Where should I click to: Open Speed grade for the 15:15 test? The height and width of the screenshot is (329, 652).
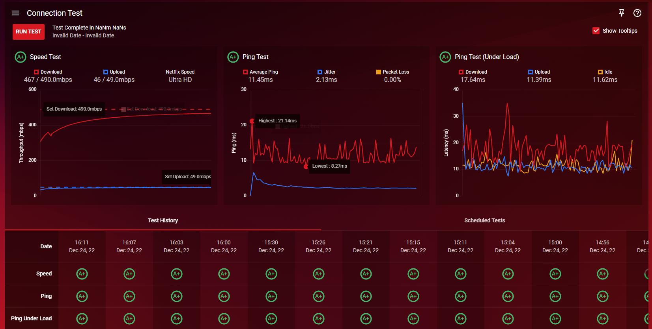(413, 274)
